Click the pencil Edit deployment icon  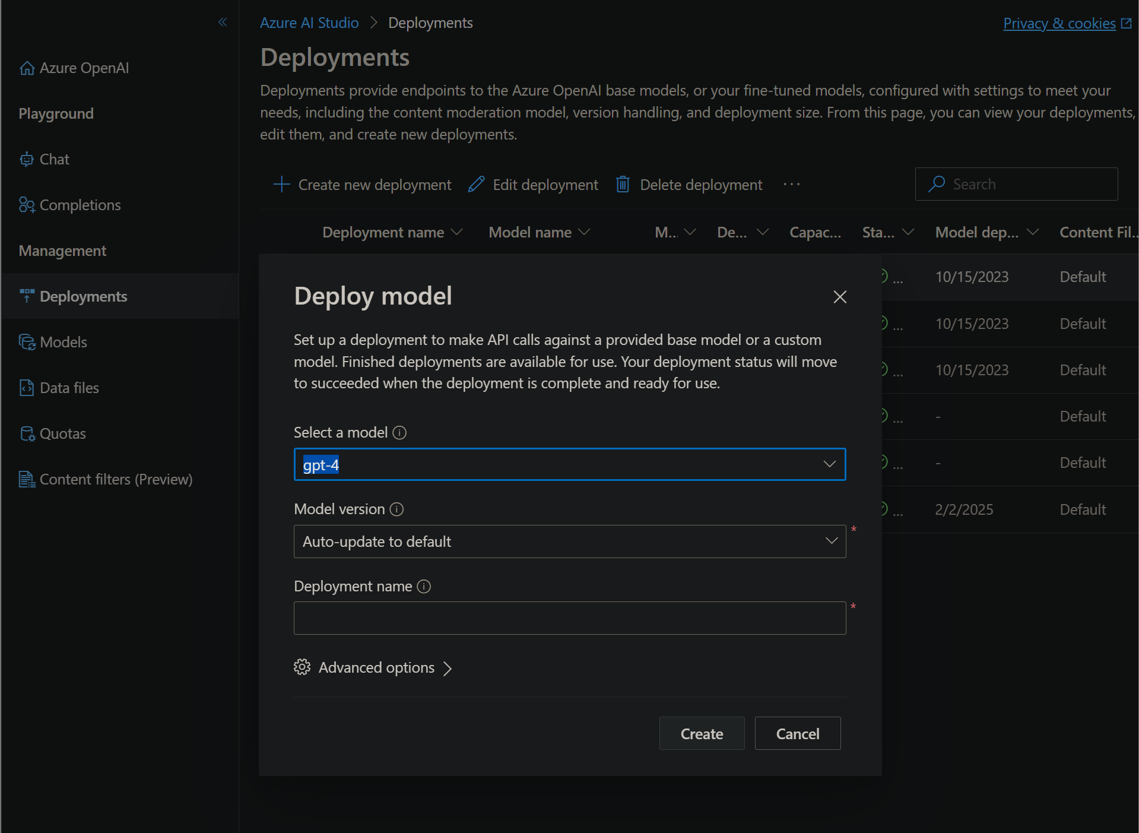(x=476, y=185)
